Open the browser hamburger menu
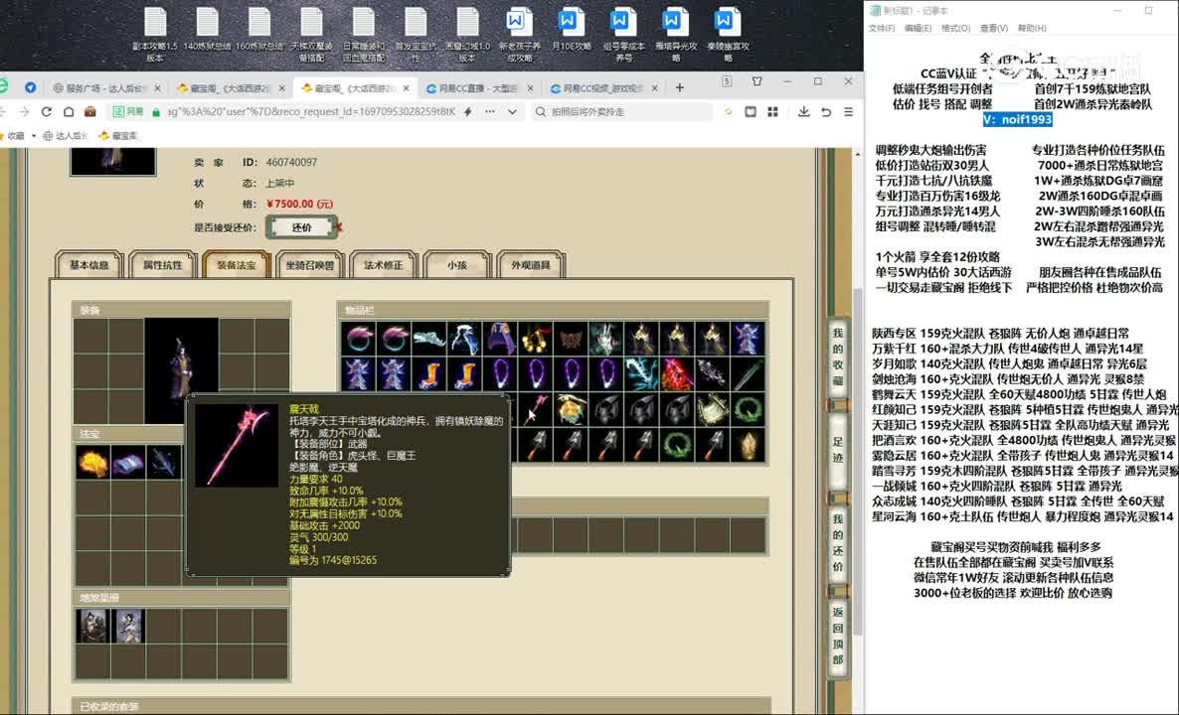Image resolution: width=1179 pixels, height=715 pixels. pos(848,111)
